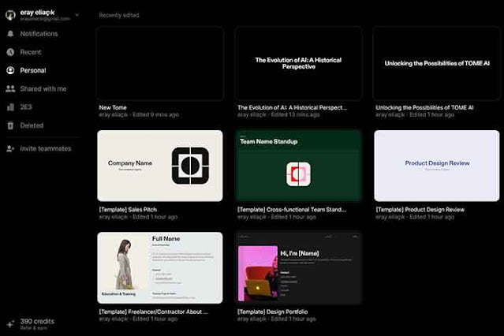
Task: Expand the account dropdown chevron
Action: [77, 15]
